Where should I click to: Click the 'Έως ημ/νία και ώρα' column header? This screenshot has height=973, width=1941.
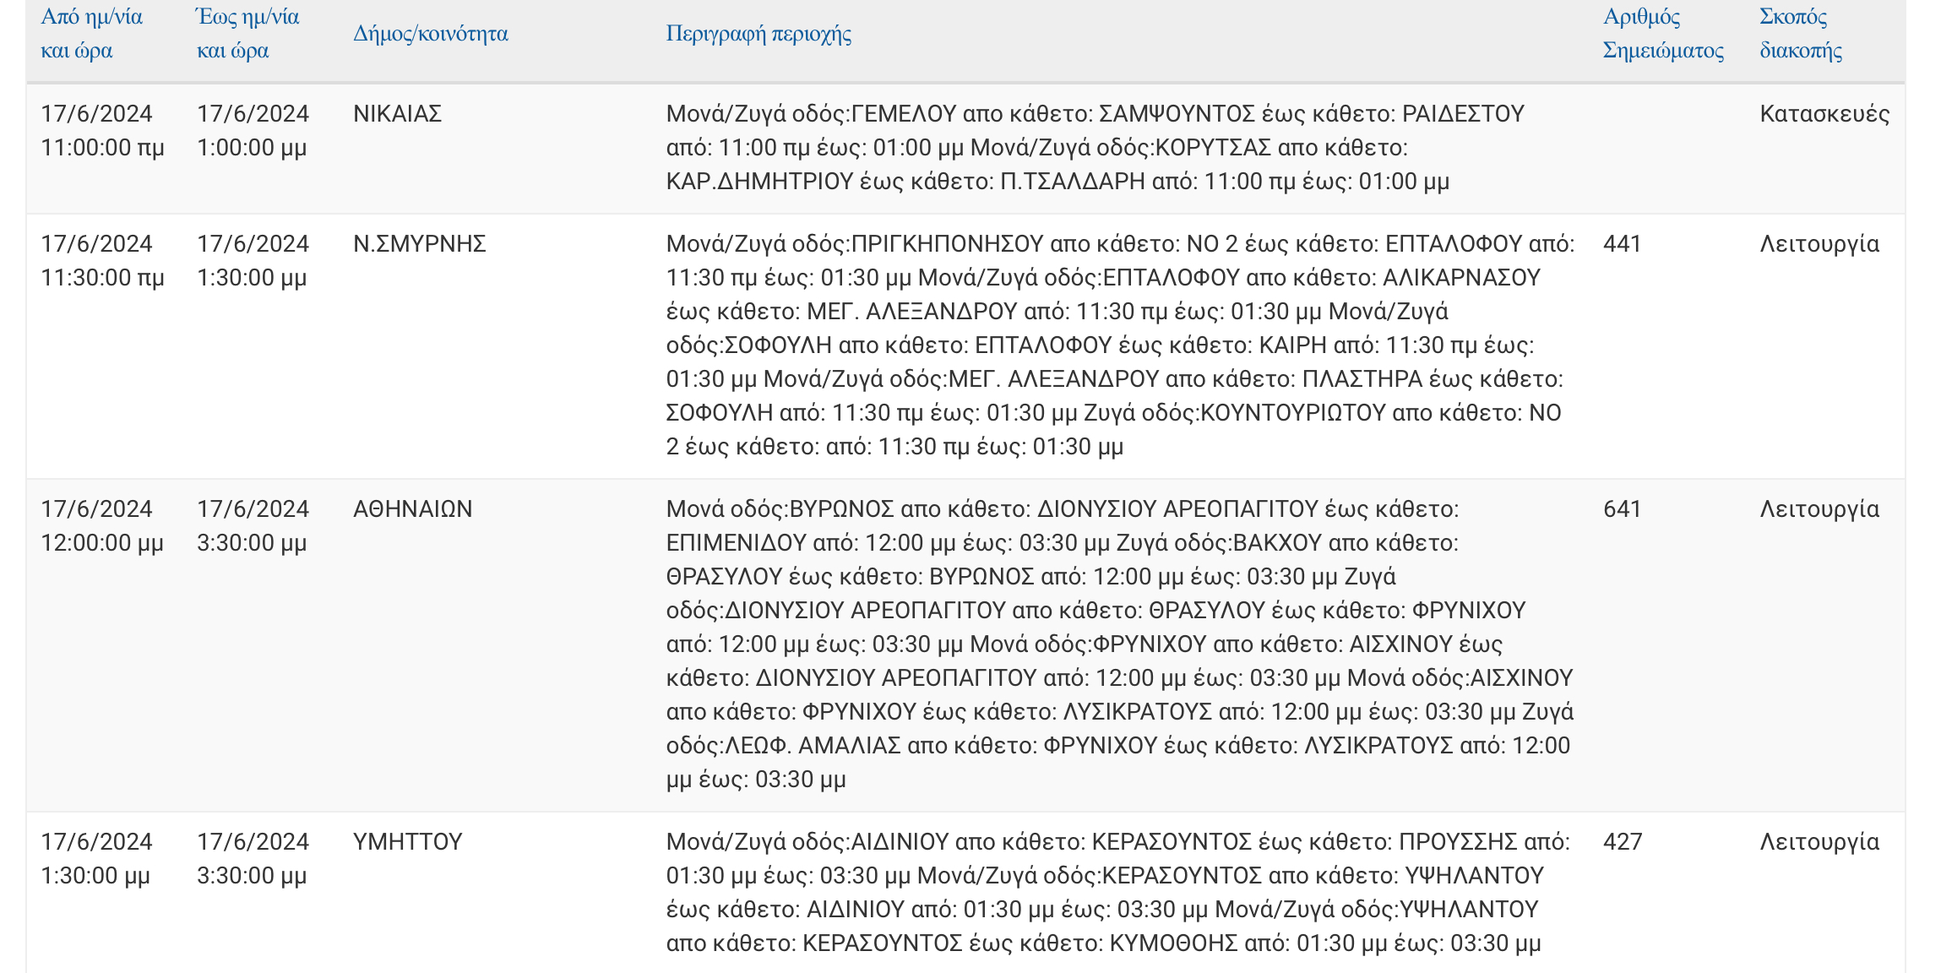[247, 34]
